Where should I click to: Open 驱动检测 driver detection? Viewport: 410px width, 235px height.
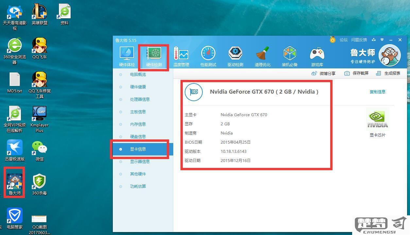(x=235, y=56)
